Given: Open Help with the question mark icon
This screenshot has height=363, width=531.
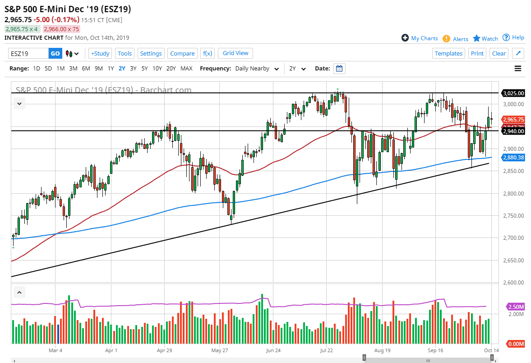Looking at the screenshot, I should (x=507, y=37).
